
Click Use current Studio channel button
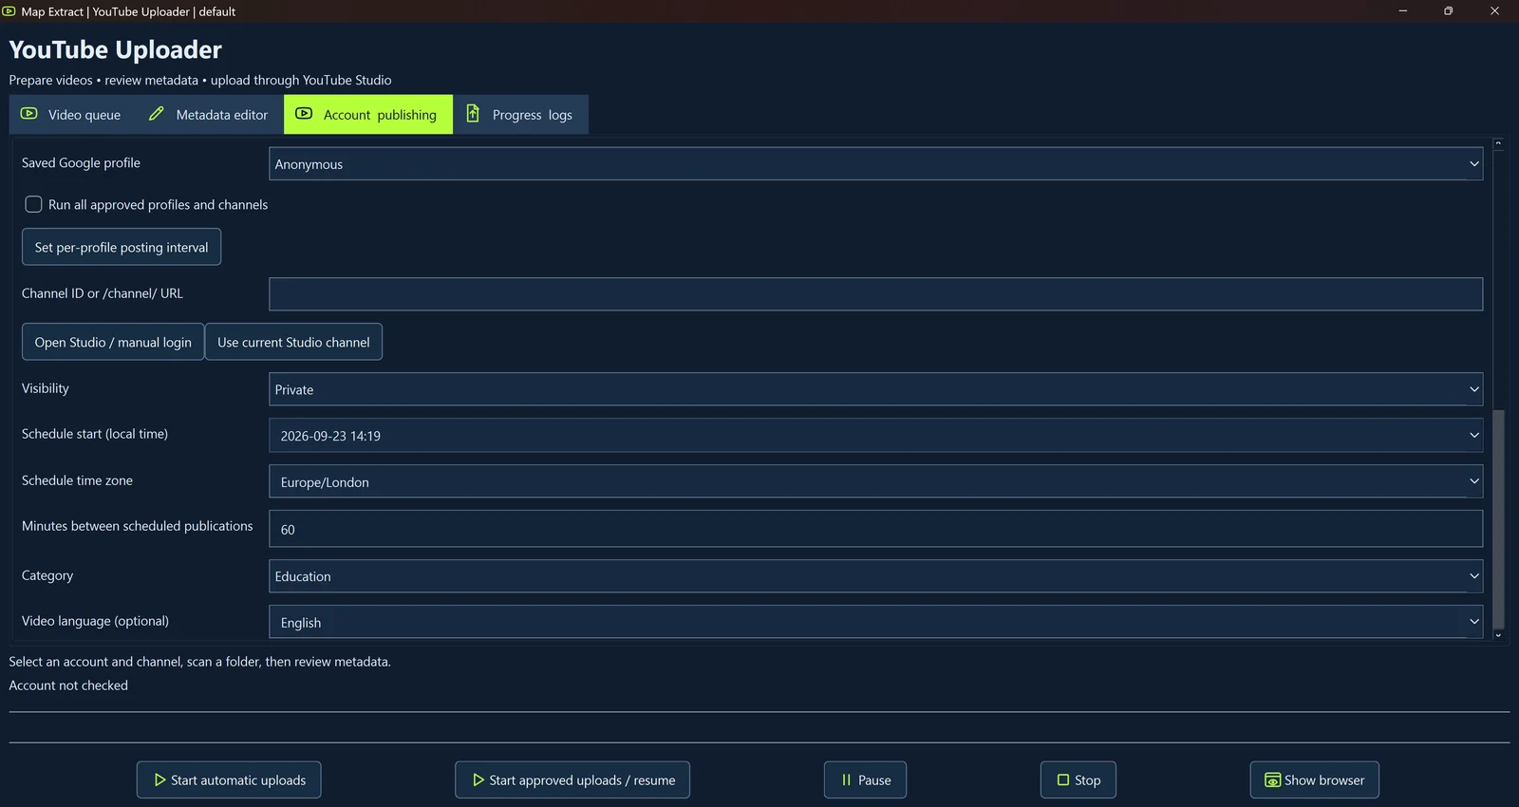coord(293,342)
